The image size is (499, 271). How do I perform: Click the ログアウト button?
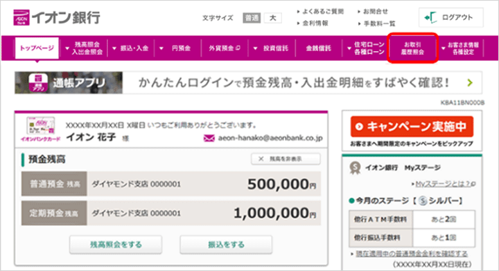451,17
